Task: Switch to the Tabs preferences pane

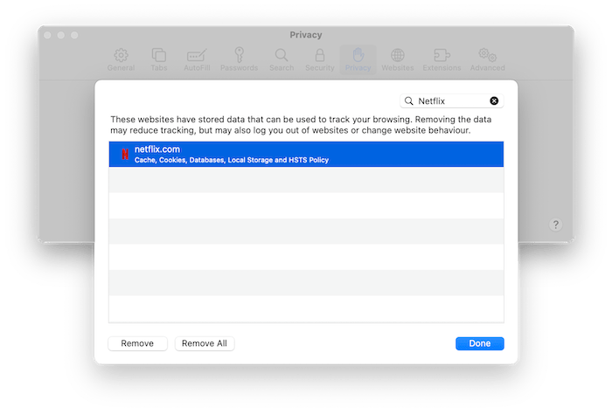Action: [159, 59]
